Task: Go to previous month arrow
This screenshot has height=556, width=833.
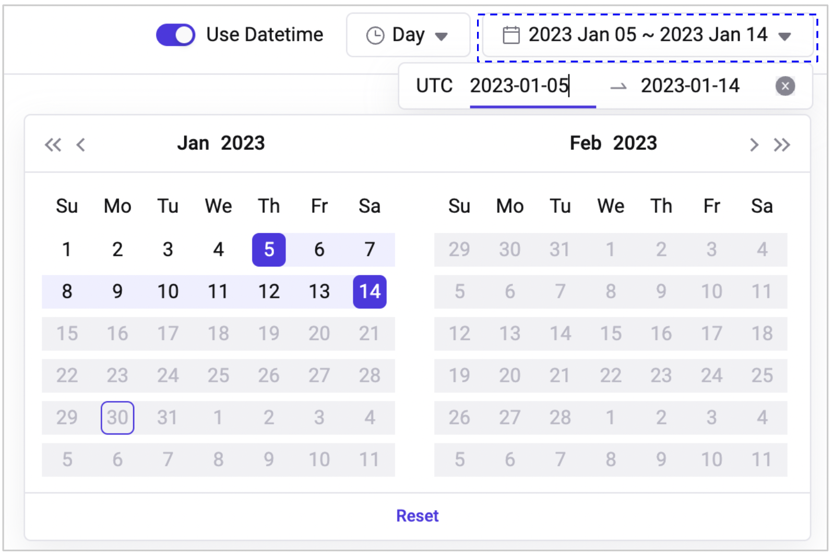Action: click(80, 144)
